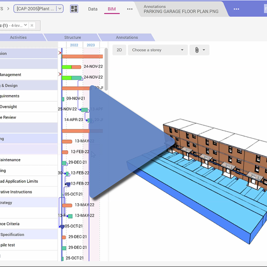
Task: Click the small green Gantt bar dated 09-NOV-21
Action: [x=63, y=99]
